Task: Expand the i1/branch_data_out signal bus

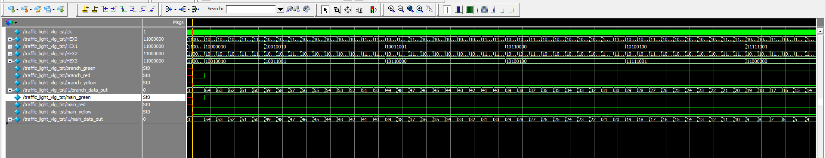Action: 10,90
